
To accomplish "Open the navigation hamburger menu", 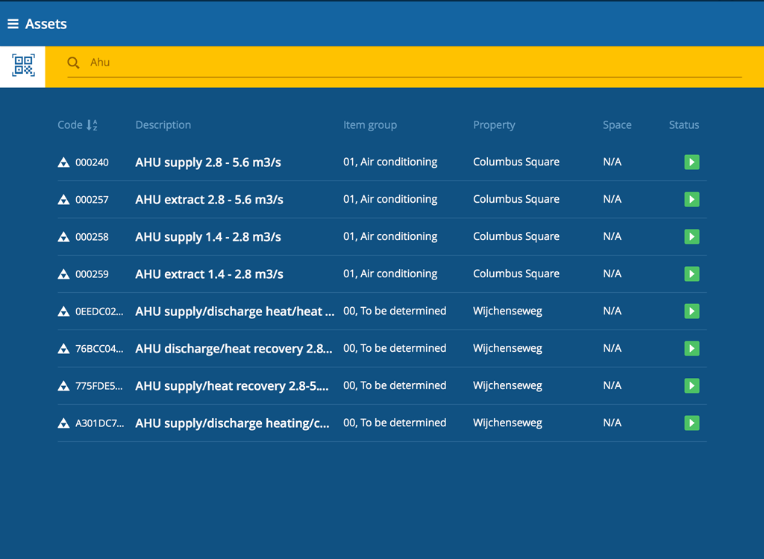I will (13, 23).
